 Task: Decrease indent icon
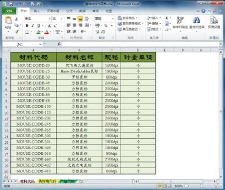point(68,31)
